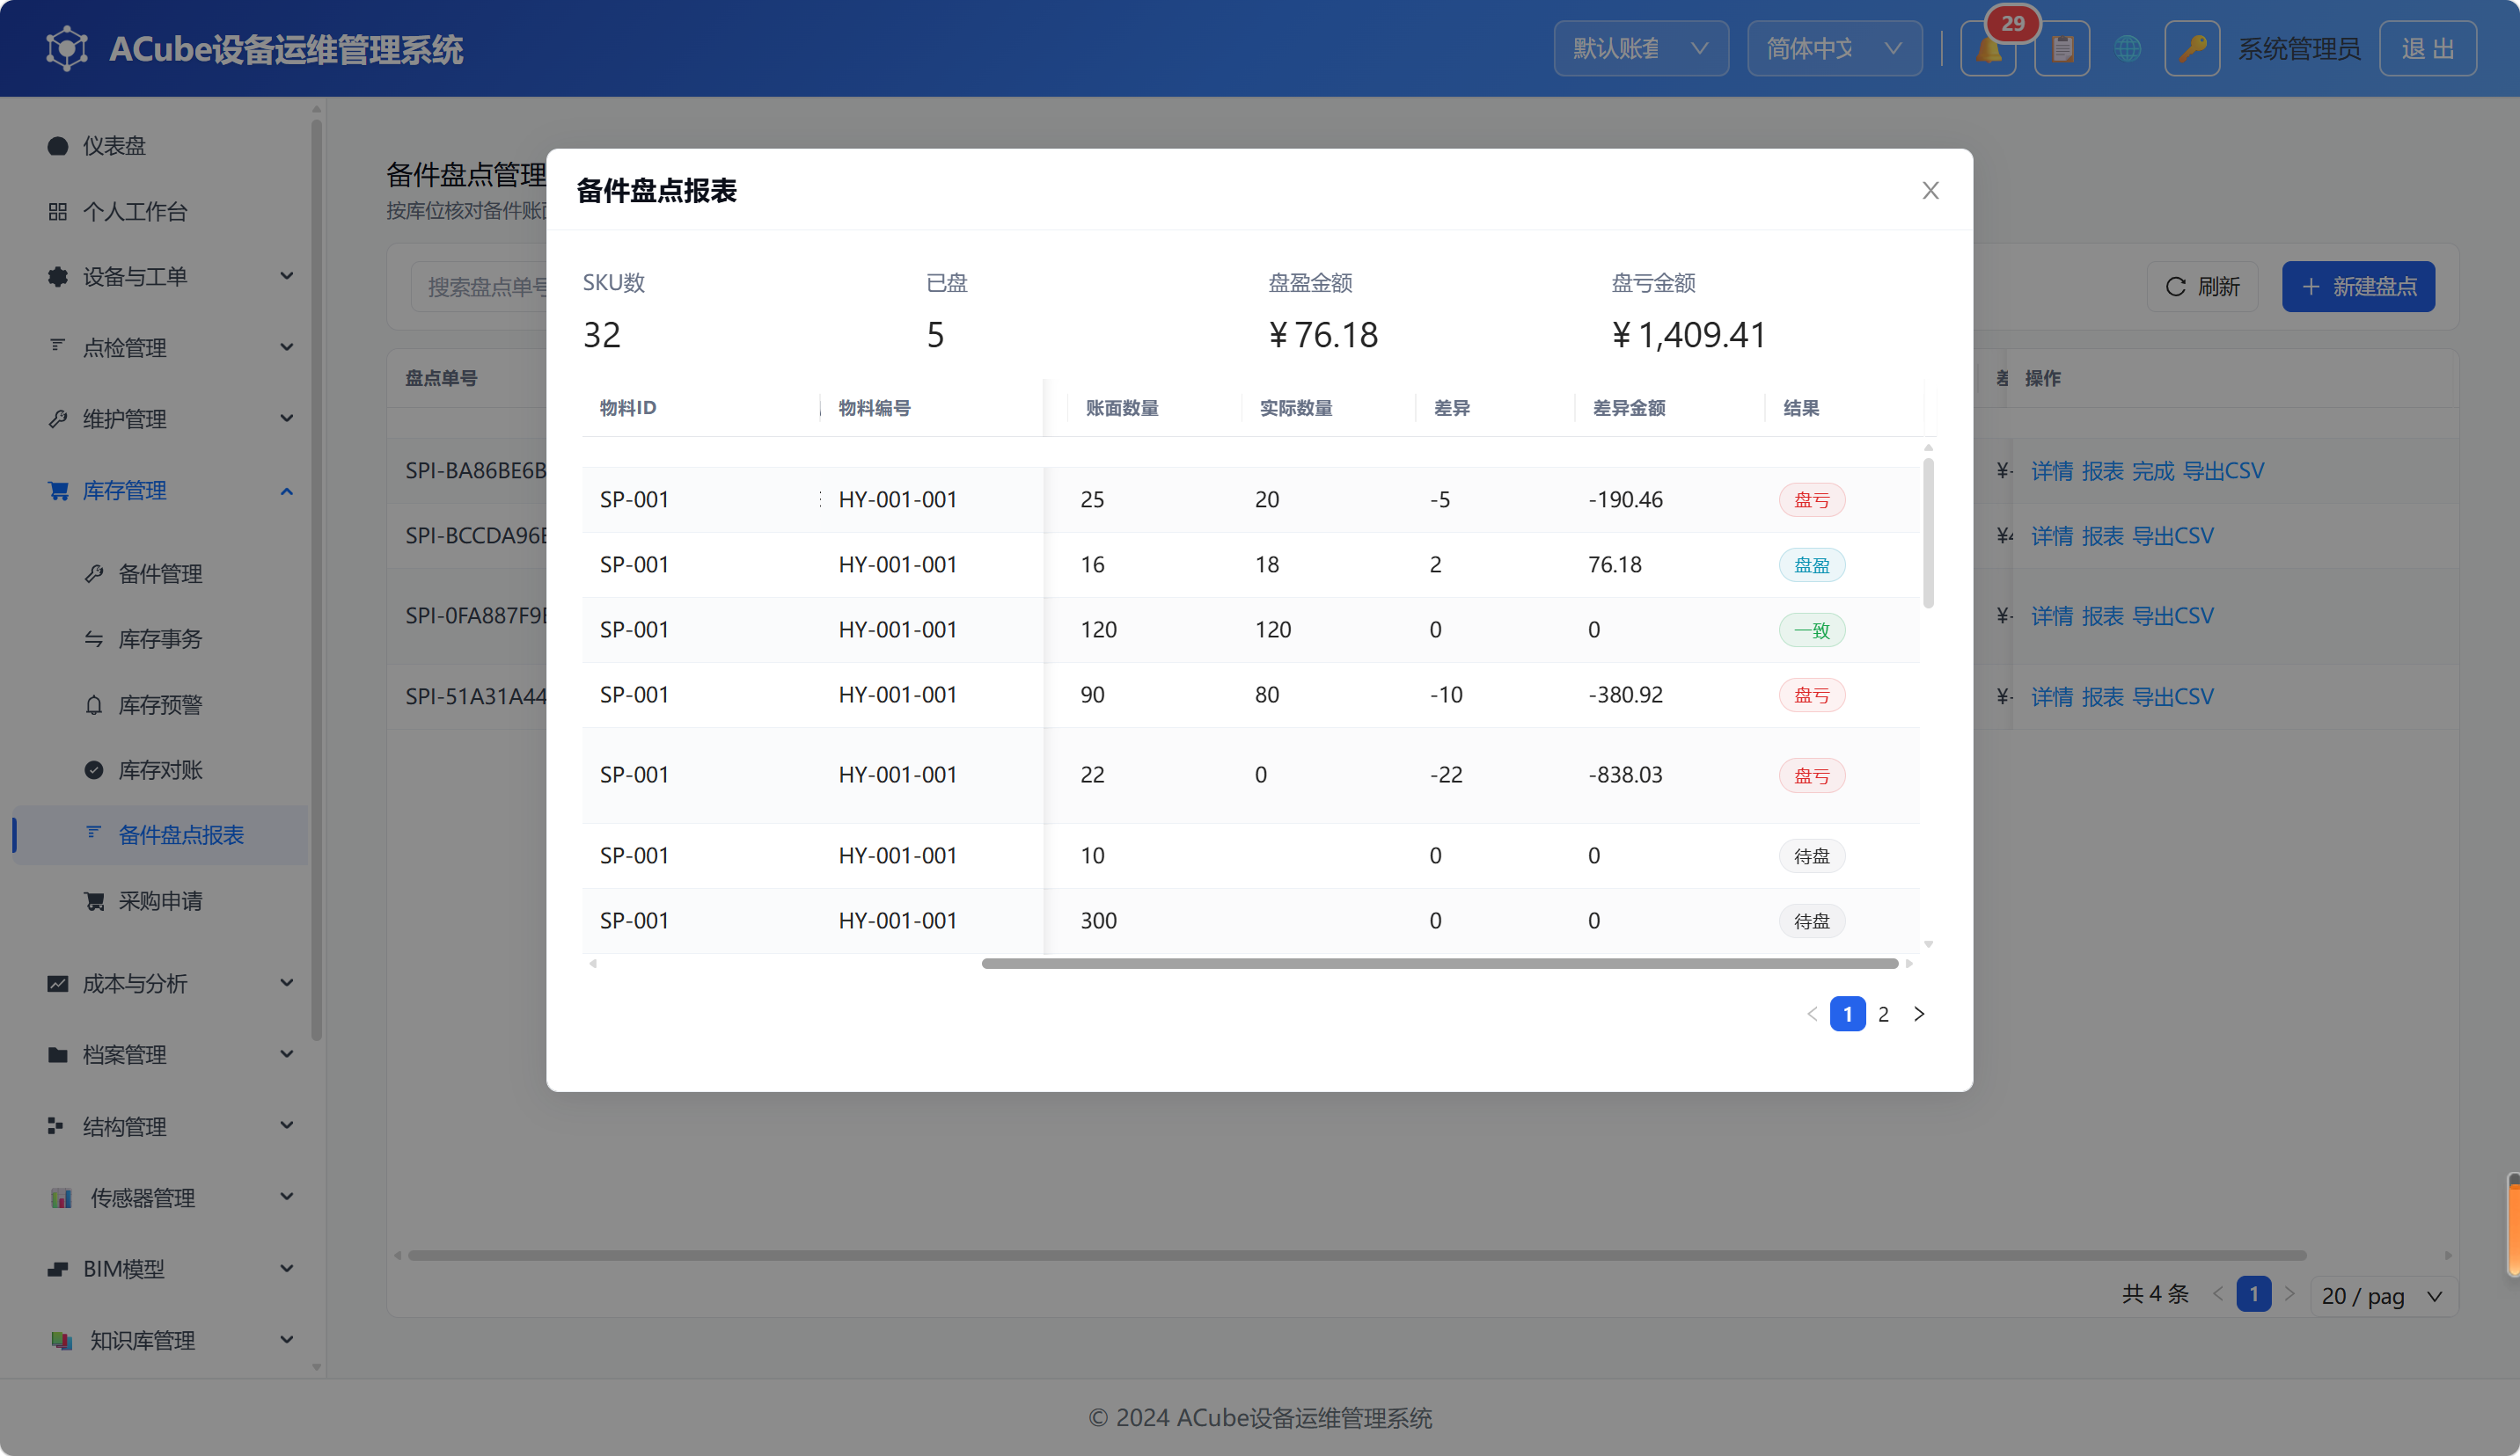Select 备件管理 submenu item
This screenshot has height=1456, width=2520.
pos(160,573)
